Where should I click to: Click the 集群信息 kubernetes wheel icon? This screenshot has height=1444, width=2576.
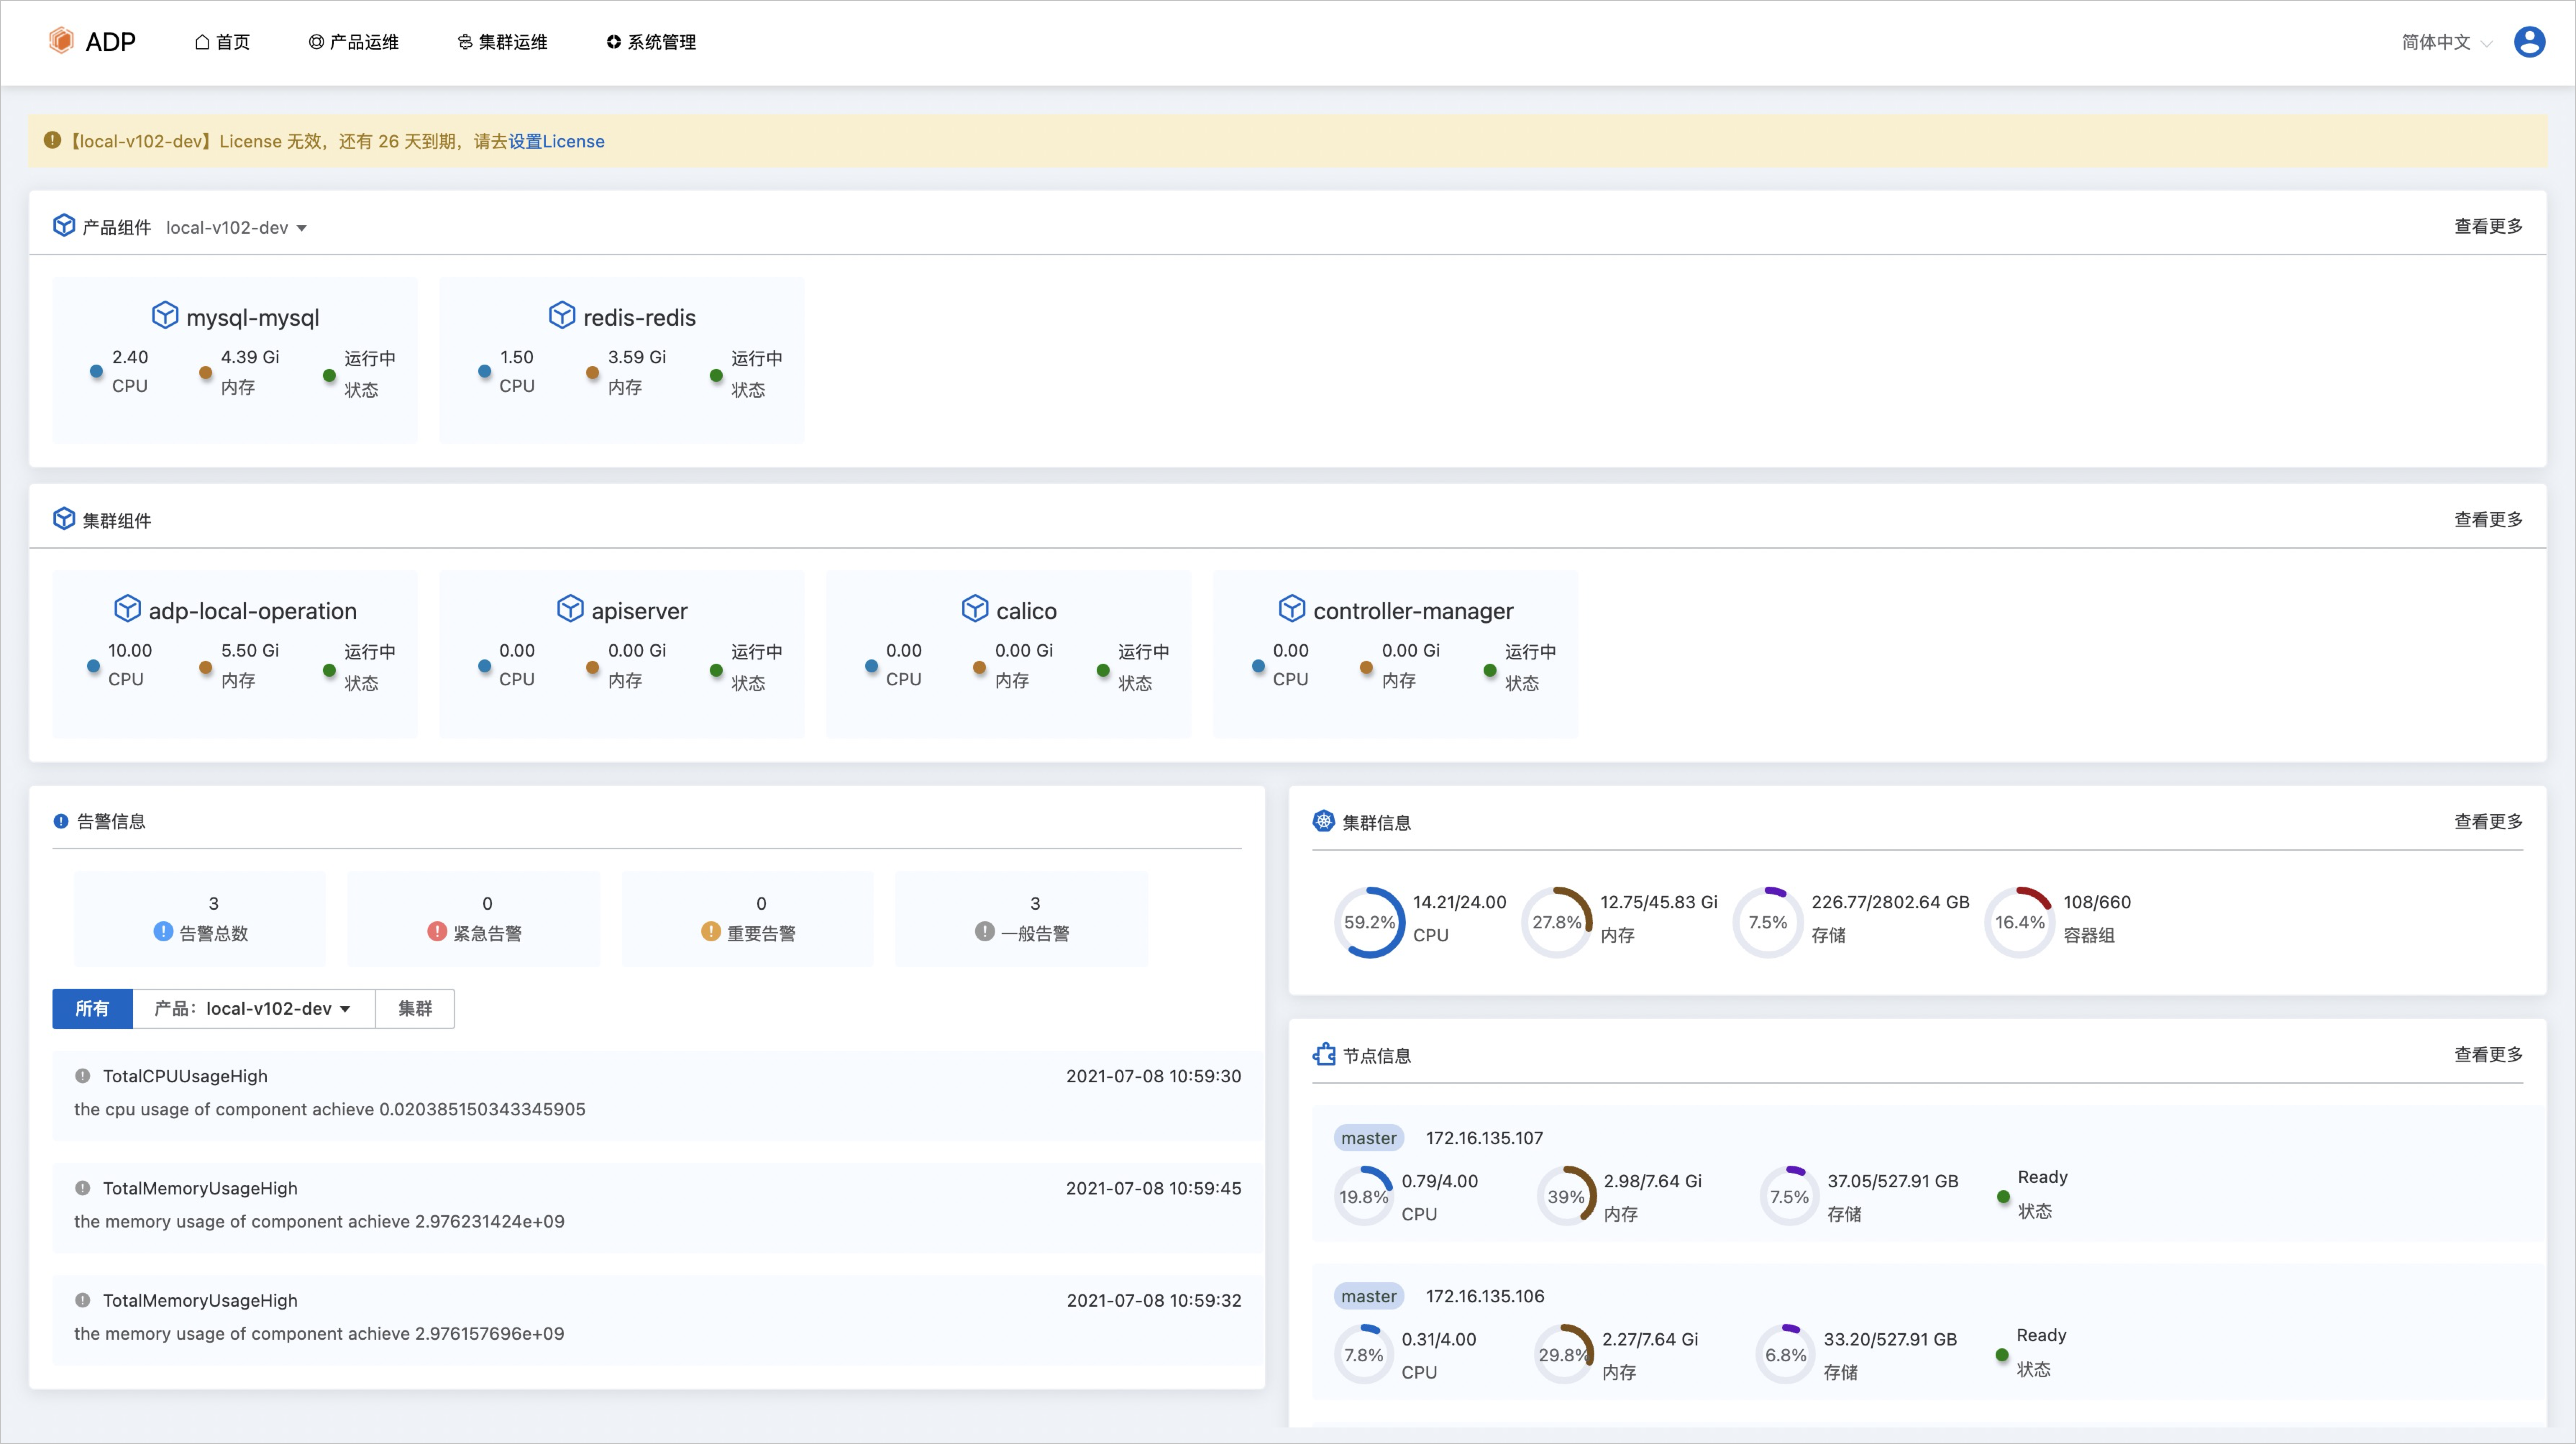(1324, 821)
